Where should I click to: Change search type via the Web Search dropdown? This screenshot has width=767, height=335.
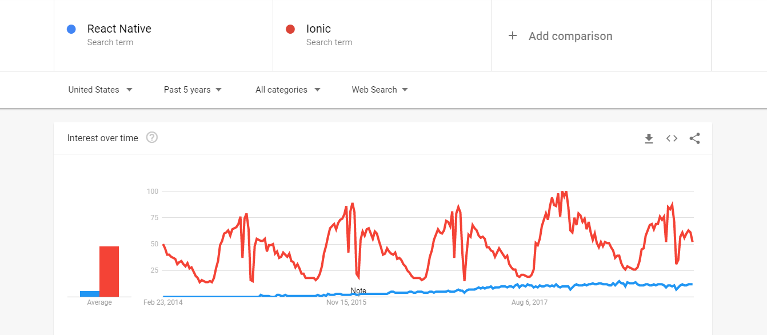point(379,90)
